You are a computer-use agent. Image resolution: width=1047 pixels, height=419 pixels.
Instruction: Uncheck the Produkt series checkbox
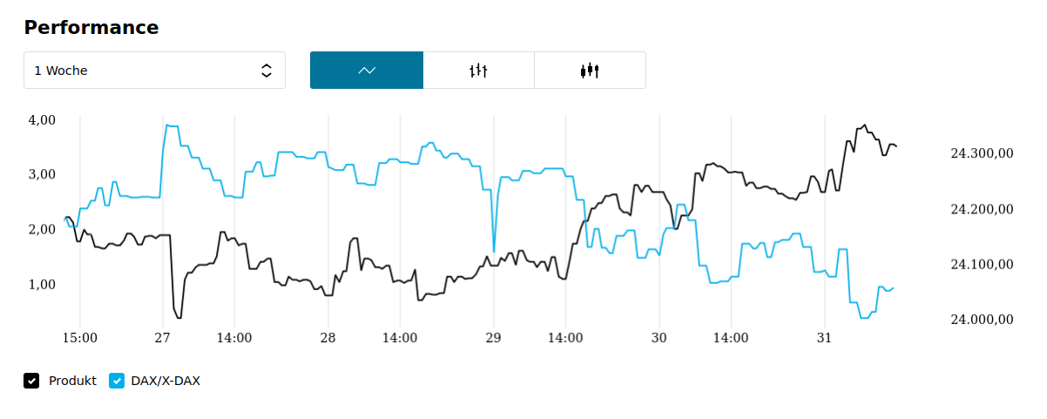click(31, 381)
